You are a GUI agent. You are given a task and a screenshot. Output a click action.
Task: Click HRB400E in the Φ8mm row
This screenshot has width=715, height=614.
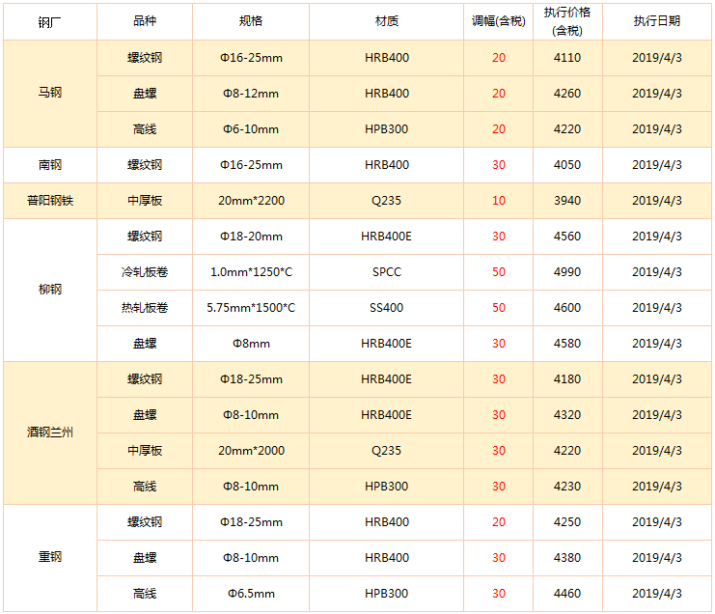tap(387, 344)
